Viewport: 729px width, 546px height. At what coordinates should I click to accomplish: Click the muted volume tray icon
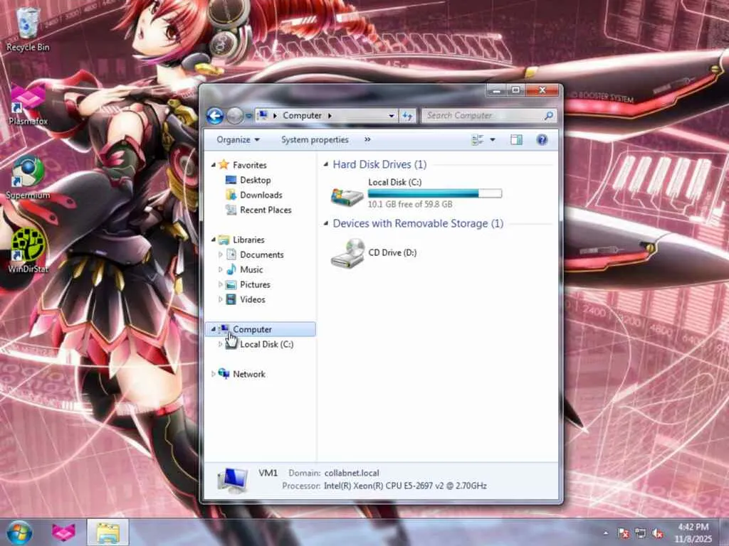click(x=657, y=533)
